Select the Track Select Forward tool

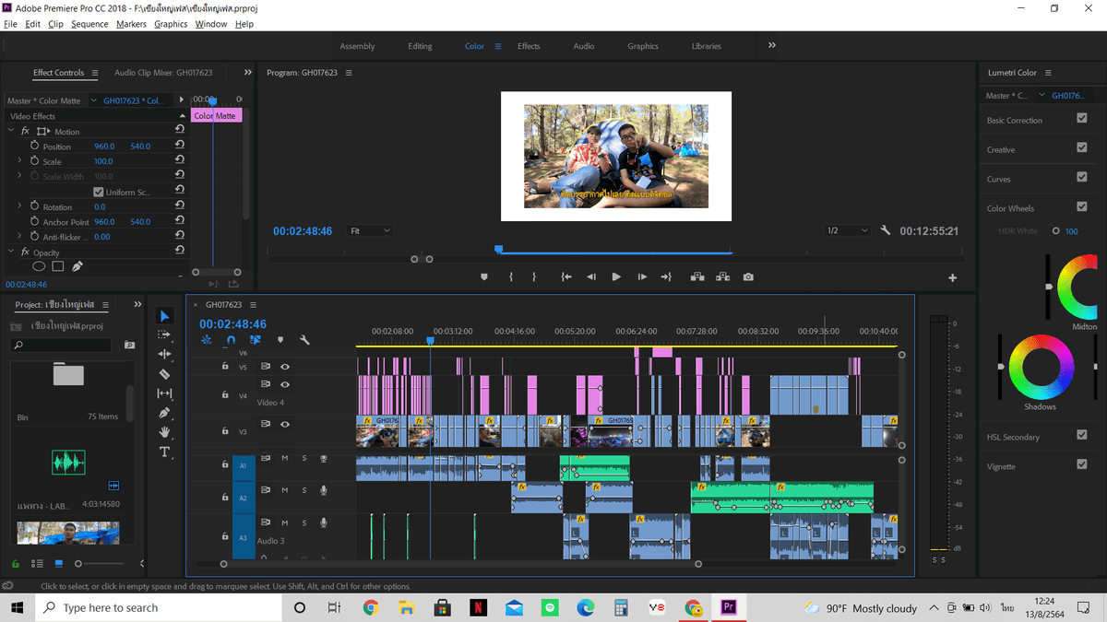pos(165,334)
